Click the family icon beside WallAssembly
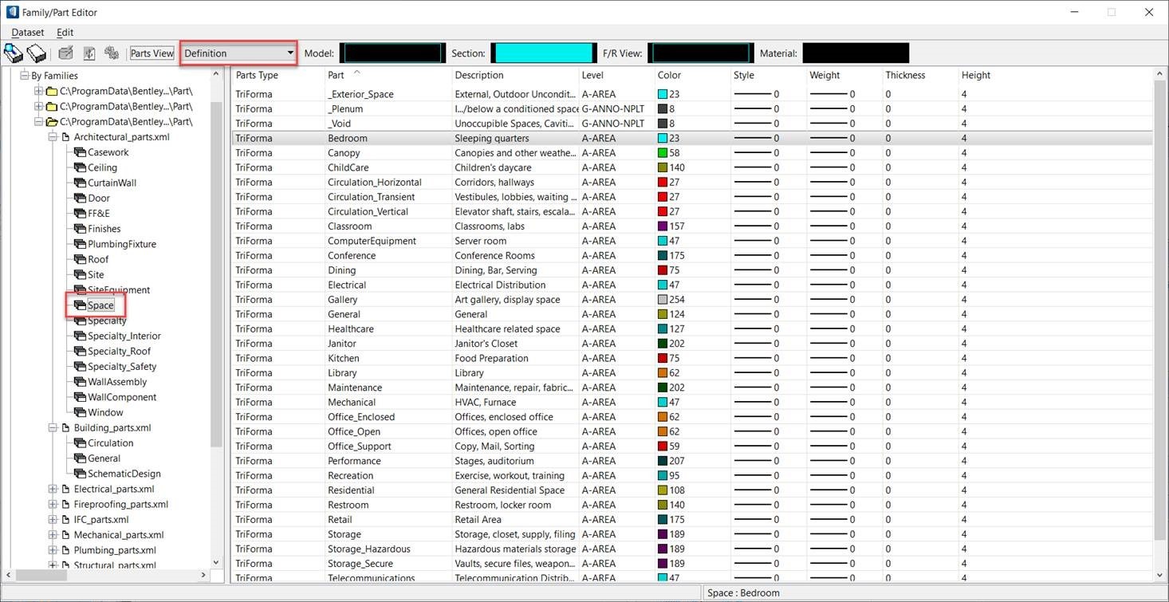 [x=80, y=382]
